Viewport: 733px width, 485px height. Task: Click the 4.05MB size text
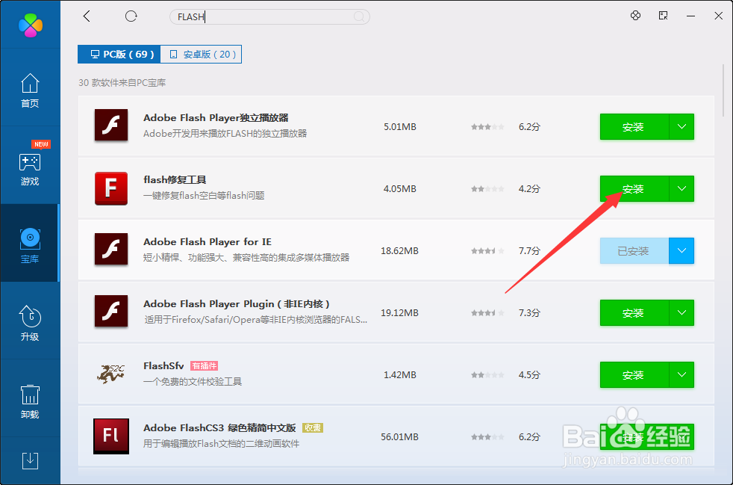click(x=399, y=188)
